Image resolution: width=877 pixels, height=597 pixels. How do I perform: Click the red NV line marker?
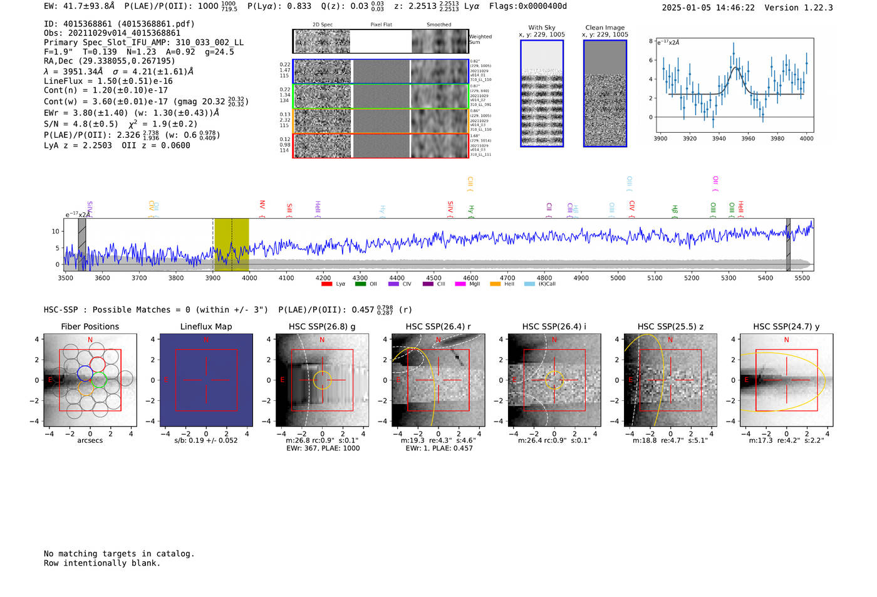coord(262,209)
